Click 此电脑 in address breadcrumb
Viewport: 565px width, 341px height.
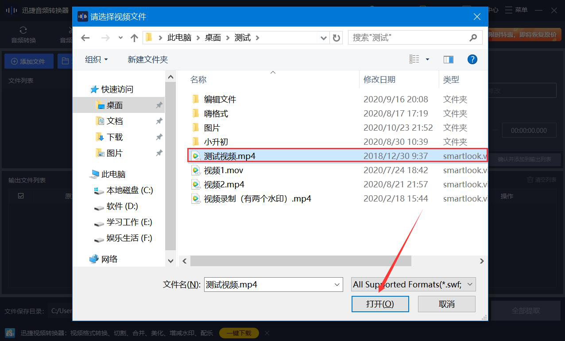(179, 38)
